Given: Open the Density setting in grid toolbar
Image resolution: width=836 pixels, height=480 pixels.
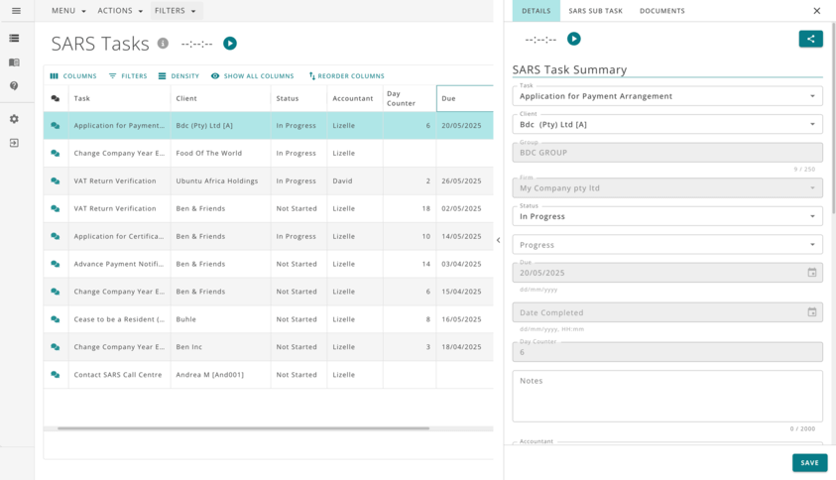Looking at the screenshot, I should 179,76.
